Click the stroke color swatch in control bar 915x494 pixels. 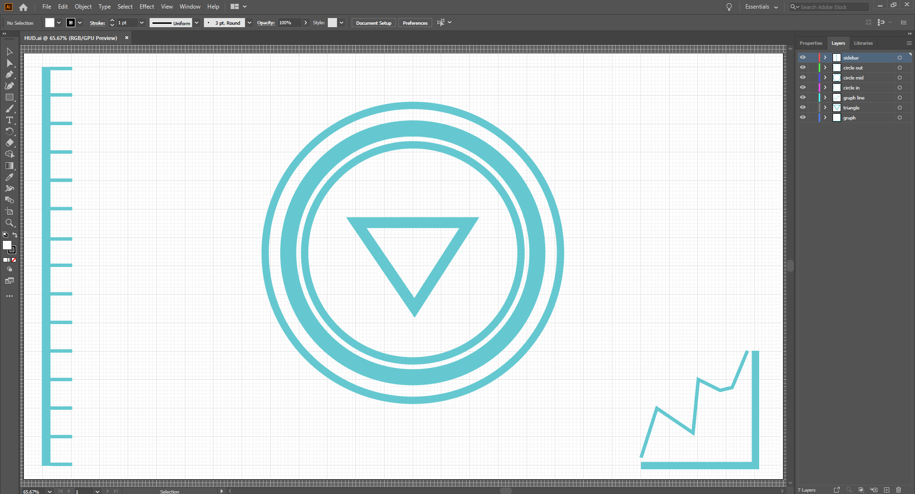[x=71, y=23]
